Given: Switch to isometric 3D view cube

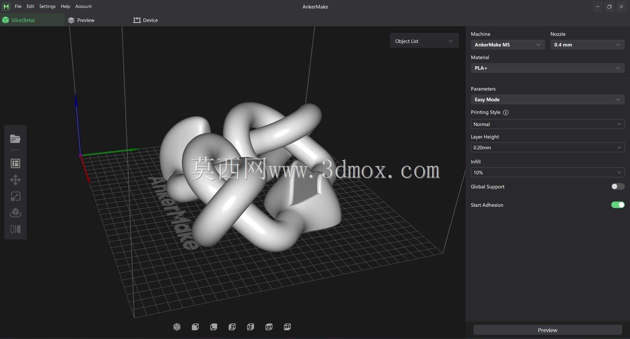Looking at the screenshot, I should pos(177,327).
